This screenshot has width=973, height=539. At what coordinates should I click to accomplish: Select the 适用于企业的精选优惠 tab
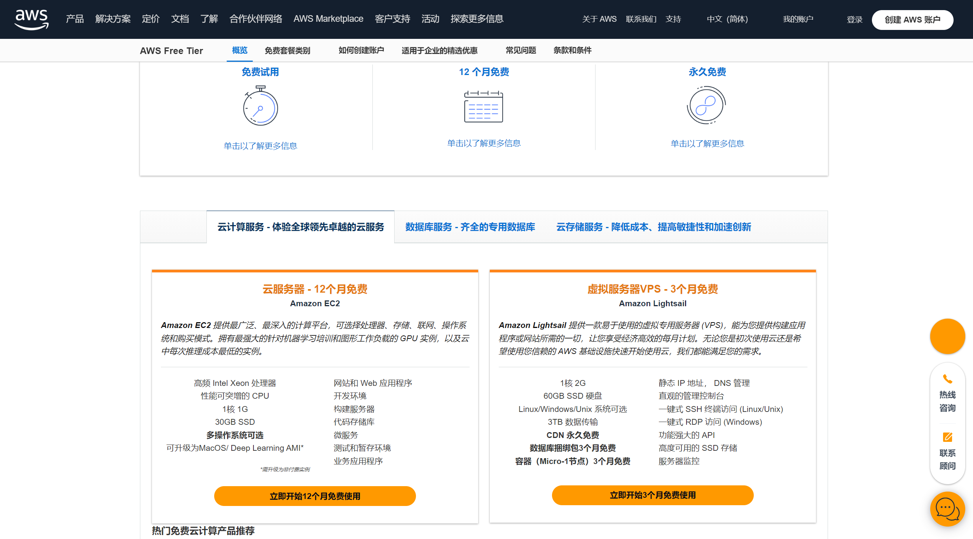pos(439,51)
